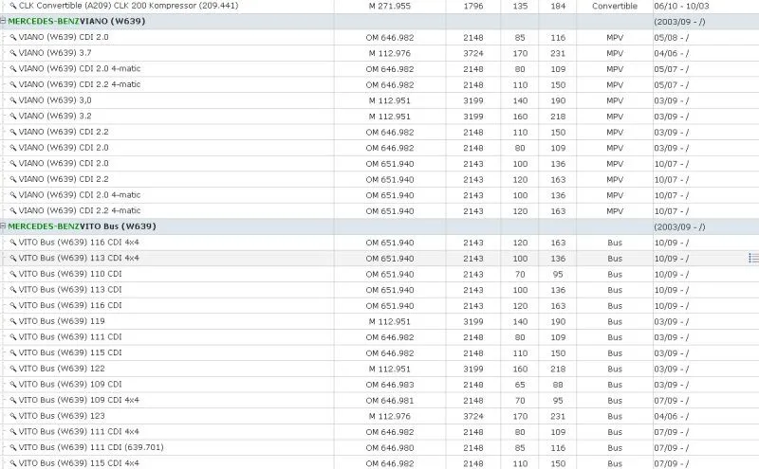759x469 pixels.
Task: Click engine code OM 646.981
Action: pyautogui.click(x=390, y=401)
